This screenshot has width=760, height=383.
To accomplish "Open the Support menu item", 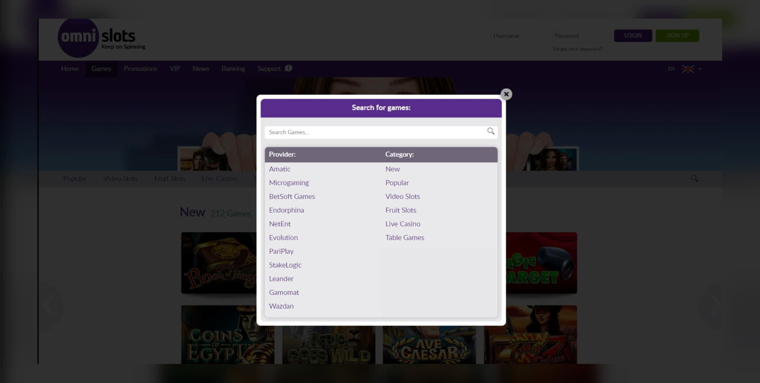I will [269, 69].
